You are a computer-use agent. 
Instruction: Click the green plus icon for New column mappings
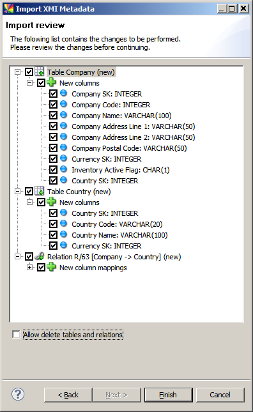51,267
